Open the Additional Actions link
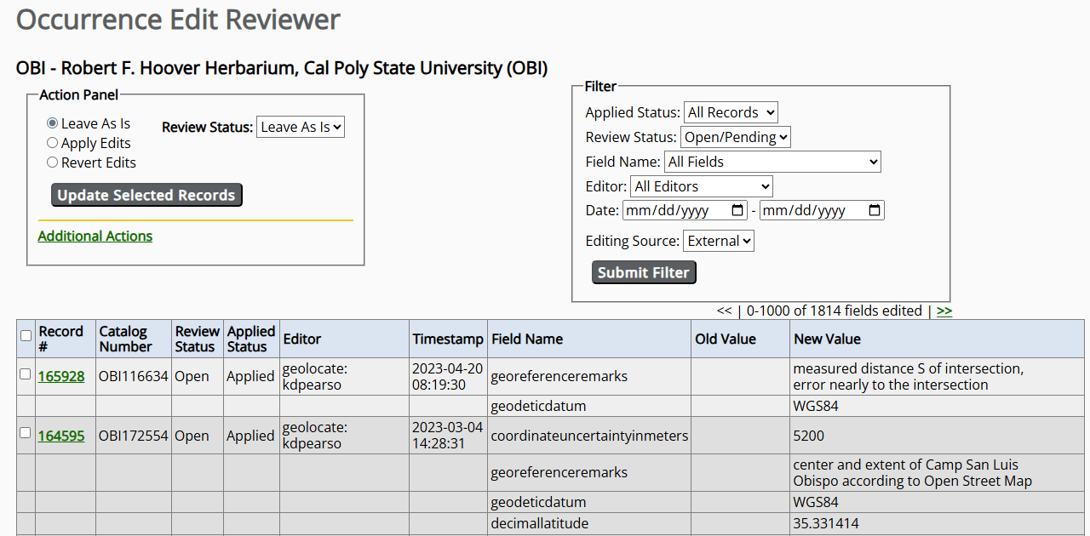The width and height of the screenshot is (1090, 536). [x=95, y=237]
